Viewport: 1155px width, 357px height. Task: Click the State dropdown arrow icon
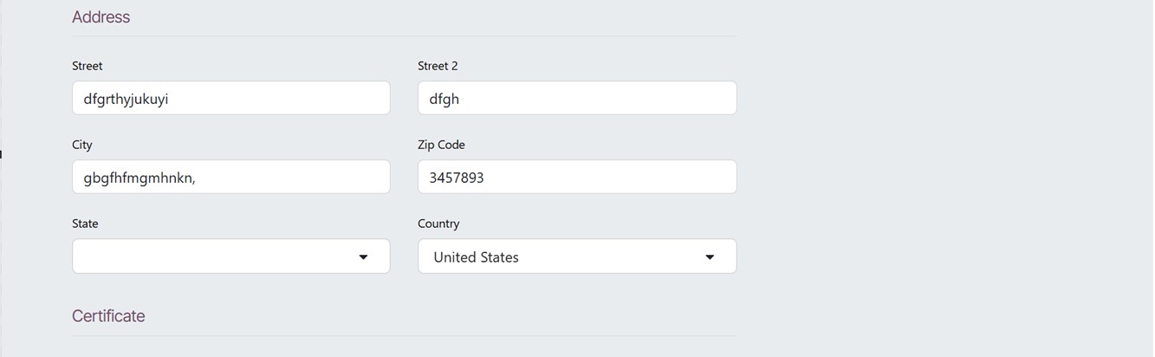[364, 257]
